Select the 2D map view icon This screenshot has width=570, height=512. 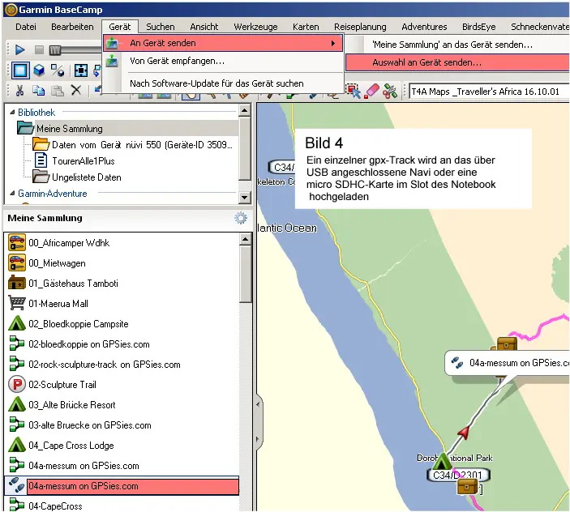(20, 70)
